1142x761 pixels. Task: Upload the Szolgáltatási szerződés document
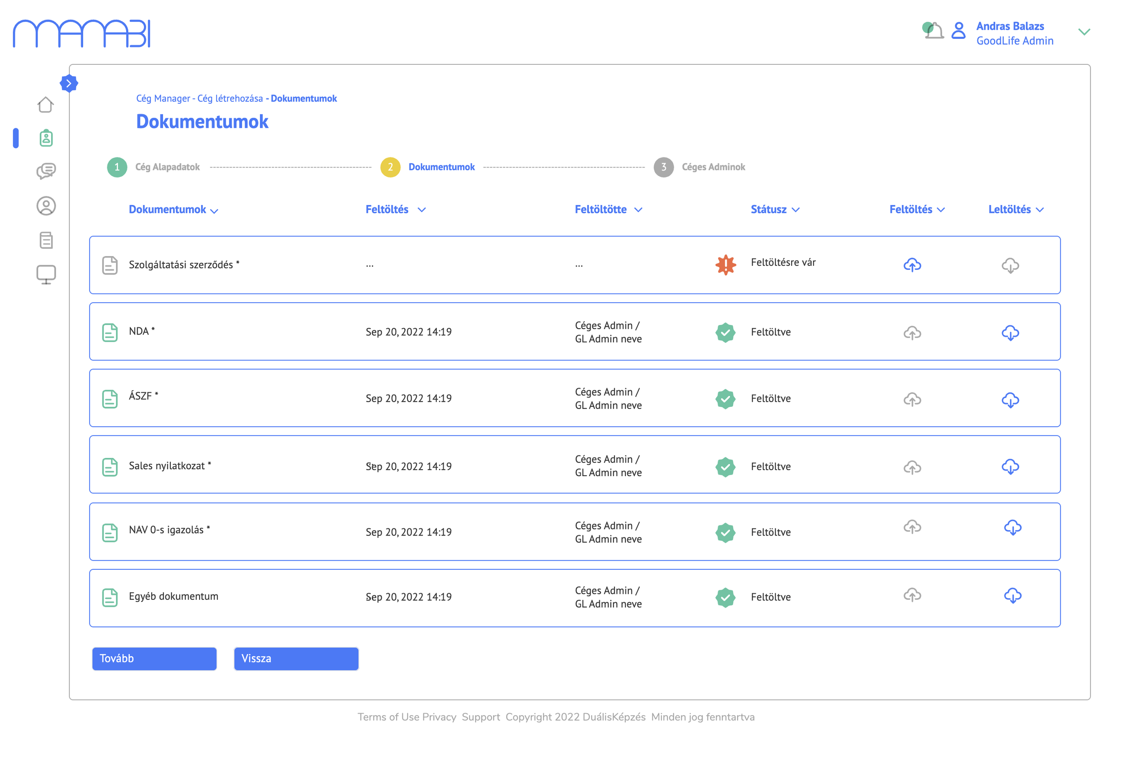[912, 265]
